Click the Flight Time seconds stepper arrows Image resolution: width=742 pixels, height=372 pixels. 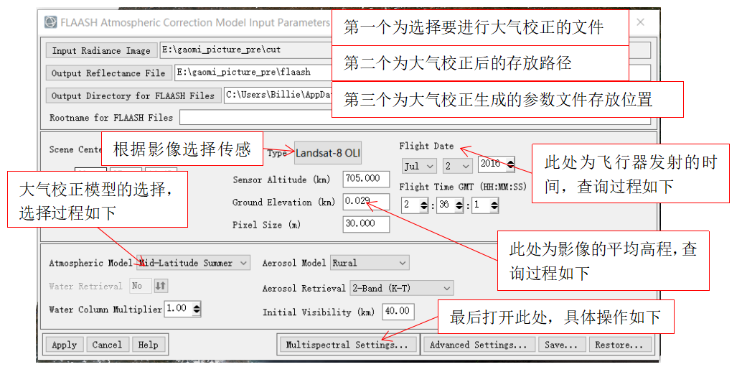coord(494,205)
